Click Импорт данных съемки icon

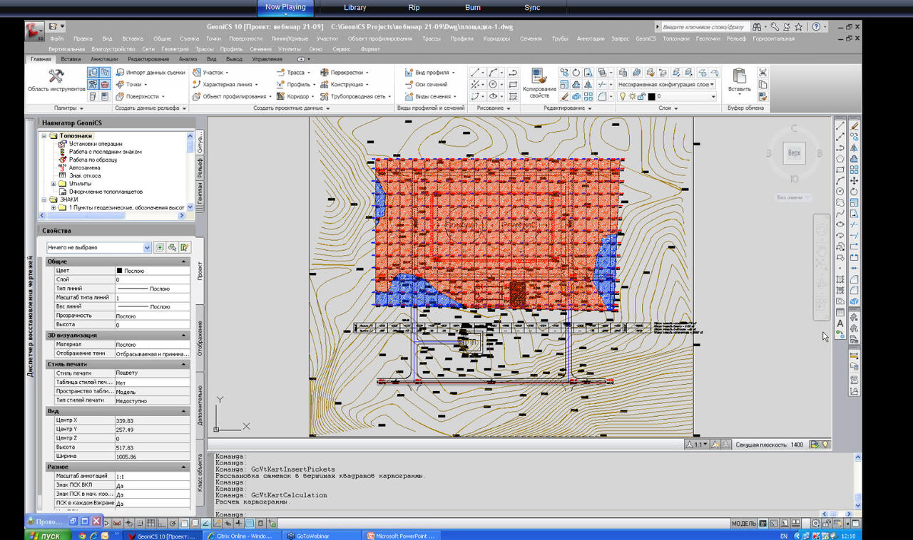120,73
